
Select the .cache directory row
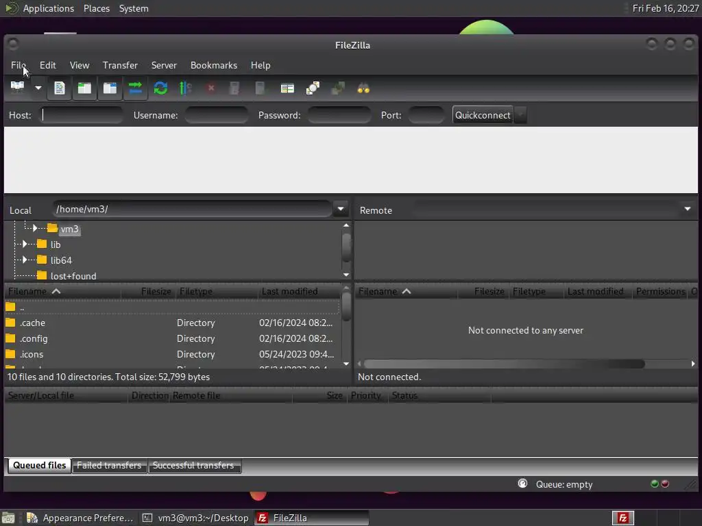(x=172, y=323)
